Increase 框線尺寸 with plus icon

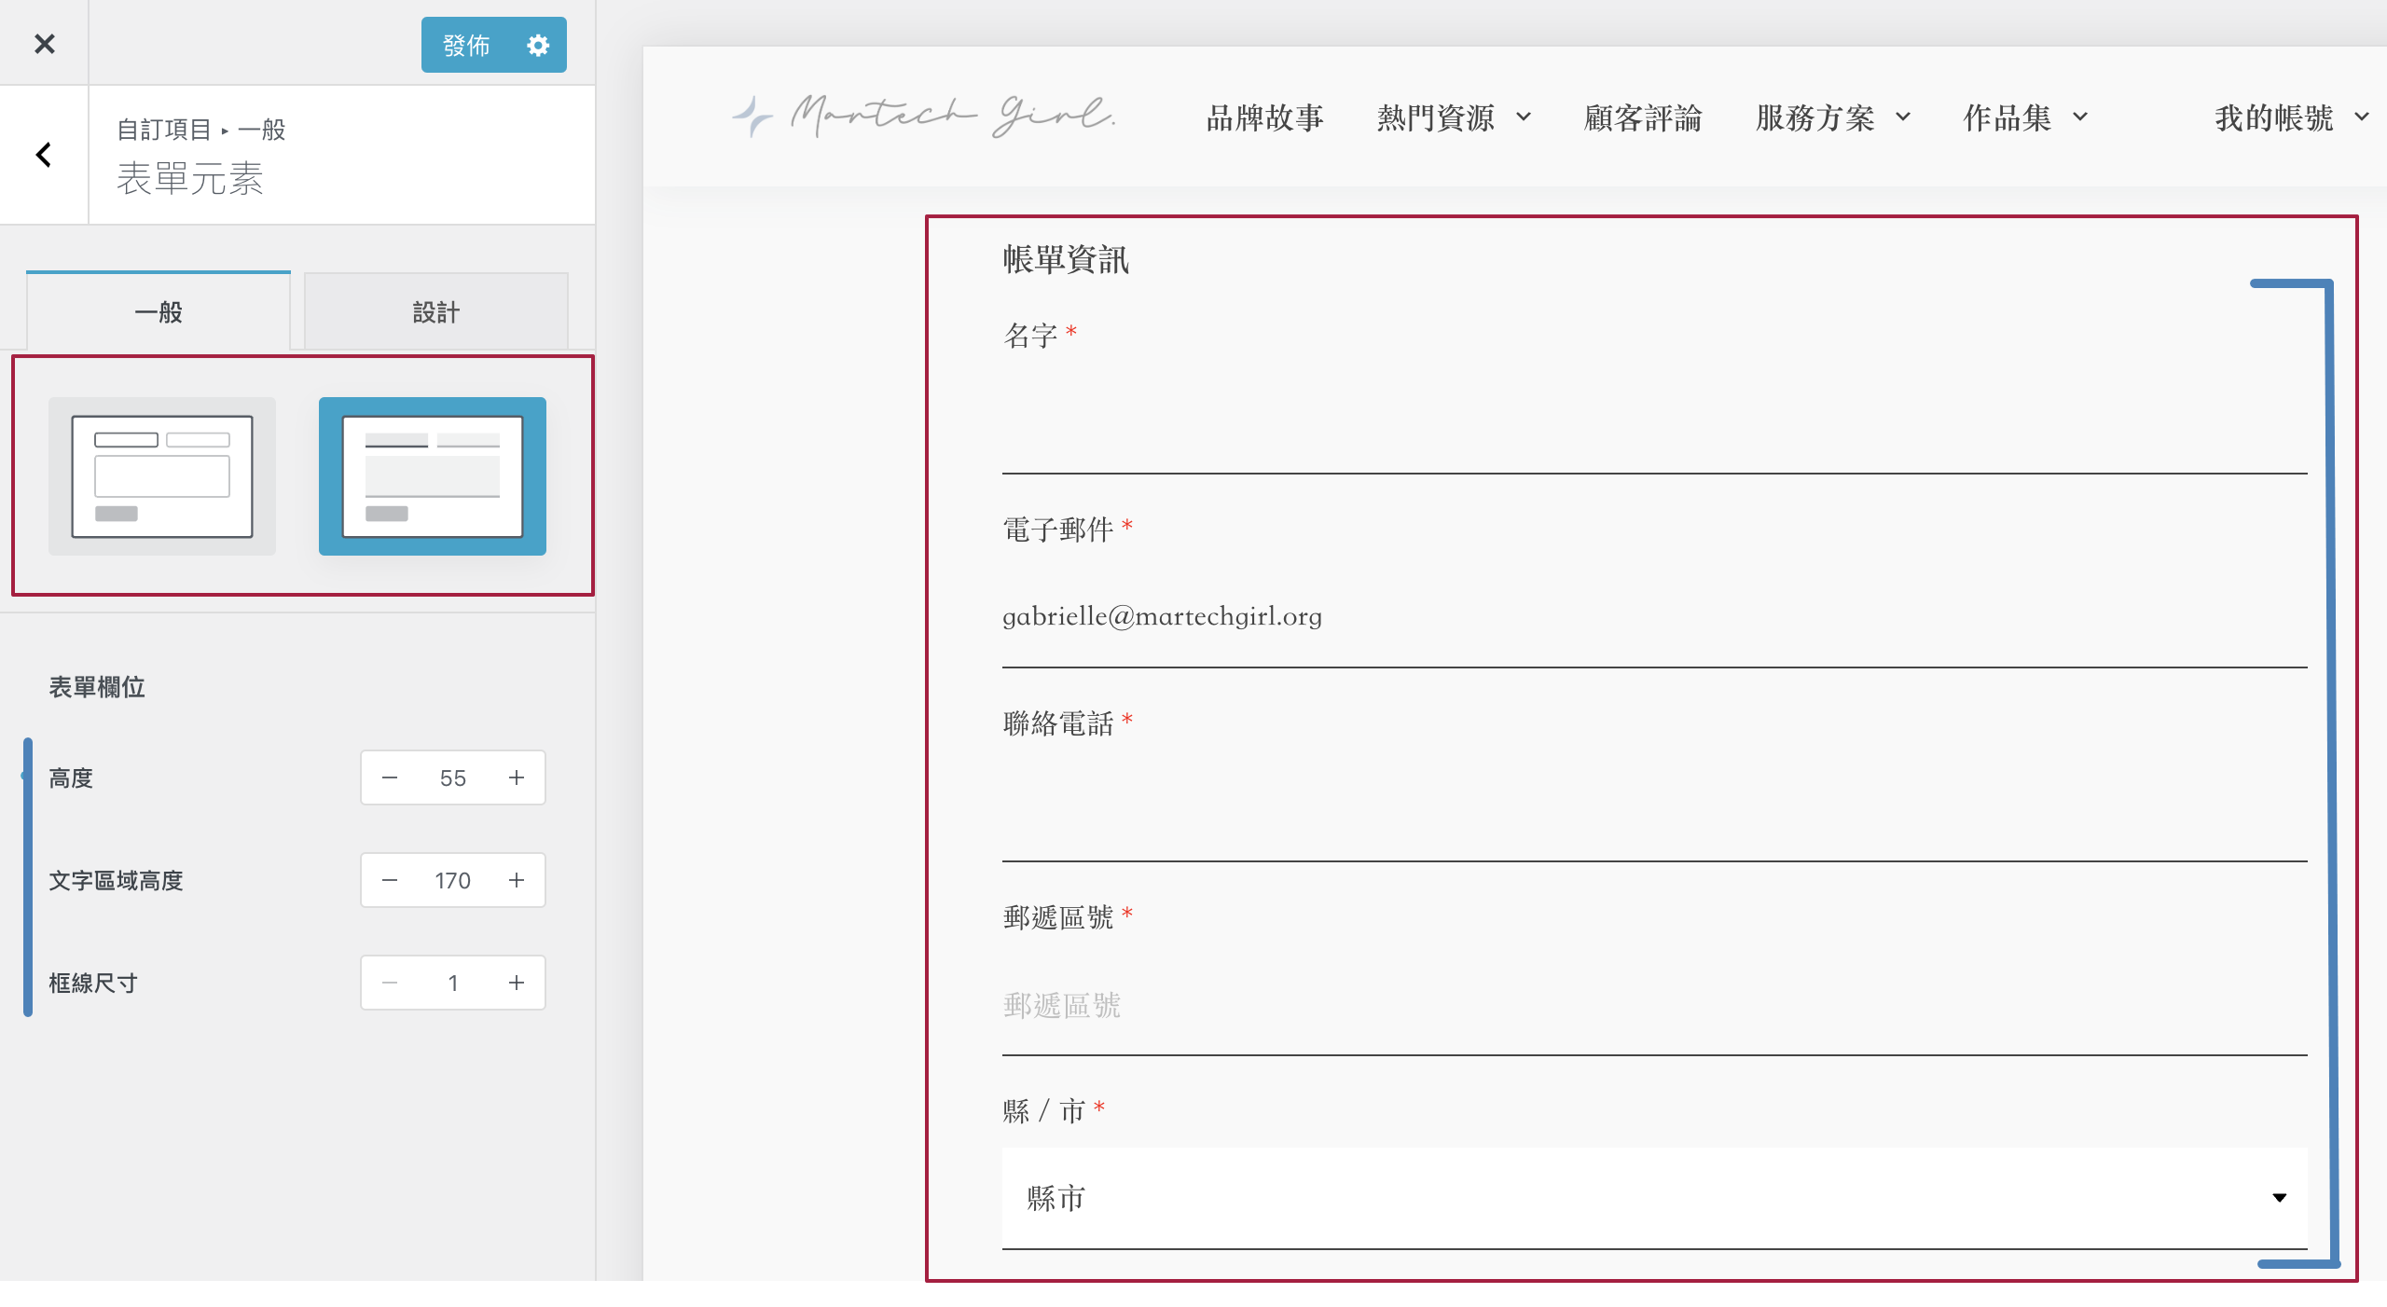coord(517,983)
